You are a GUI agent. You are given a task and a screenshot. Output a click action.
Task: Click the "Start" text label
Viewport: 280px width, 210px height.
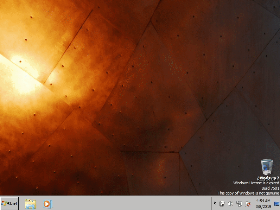tap(13, 203)
